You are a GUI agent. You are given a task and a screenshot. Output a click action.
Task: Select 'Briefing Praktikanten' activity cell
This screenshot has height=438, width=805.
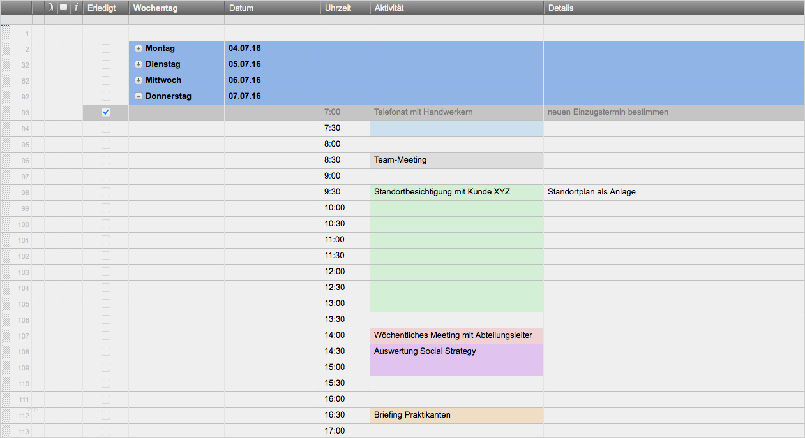(x=457, y=415)
